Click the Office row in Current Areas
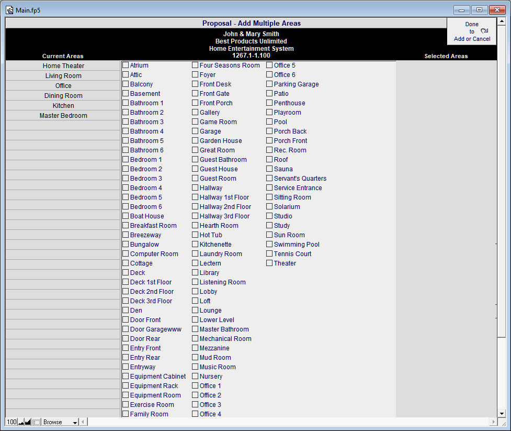511x431 pixels. pos(63,85)
